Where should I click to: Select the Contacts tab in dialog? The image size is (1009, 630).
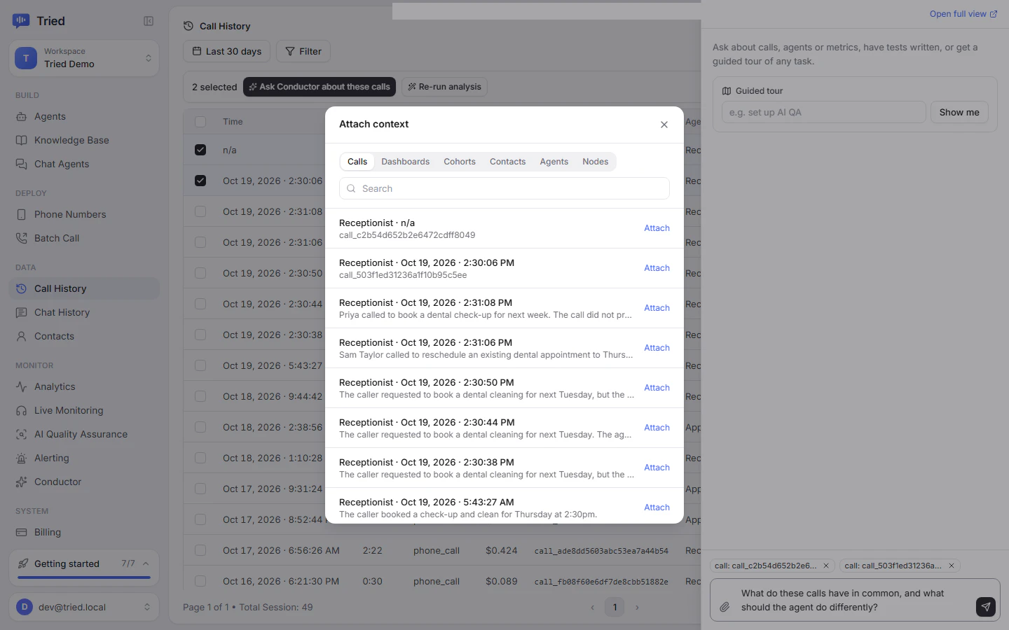coord(508,162)
